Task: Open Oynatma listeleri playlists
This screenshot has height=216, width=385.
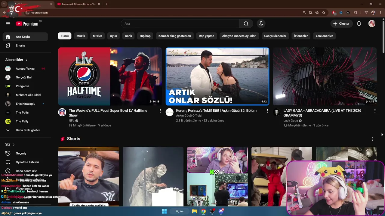Action: (x=25, y=162)
